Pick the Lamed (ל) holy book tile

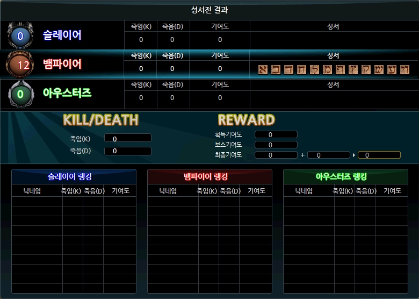[314, 69]
